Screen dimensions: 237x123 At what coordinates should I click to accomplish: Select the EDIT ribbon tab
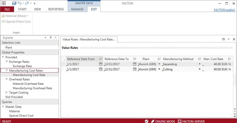point(94,9)
